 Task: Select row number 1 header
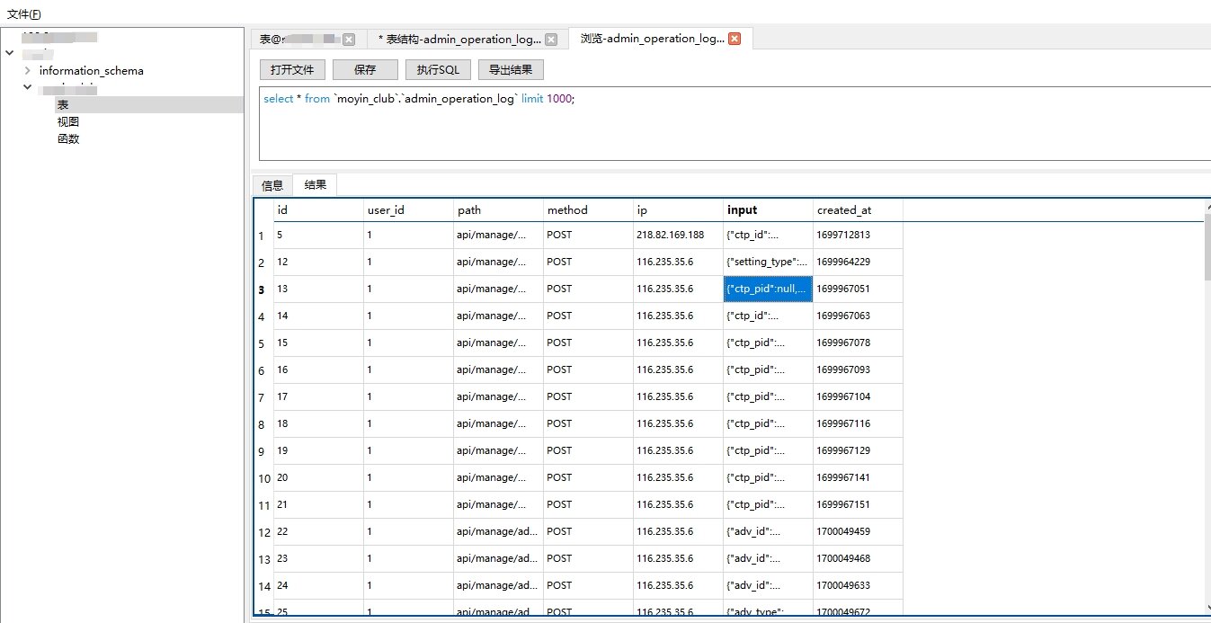tap(264, 236)
